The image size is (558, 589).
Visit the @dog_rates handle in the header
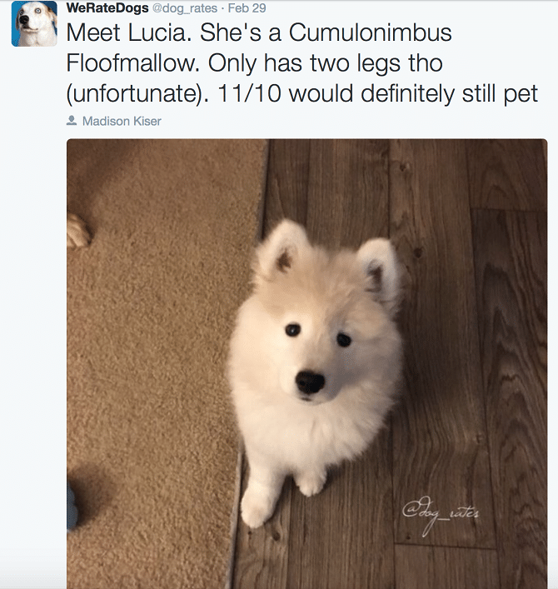pos(184,8)
